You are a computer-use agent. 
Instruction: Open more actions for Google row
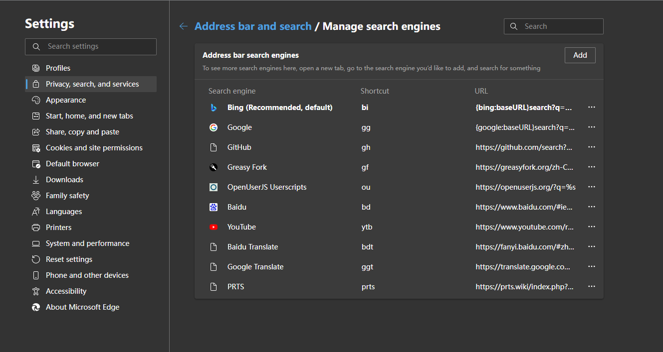coord(592,127)
